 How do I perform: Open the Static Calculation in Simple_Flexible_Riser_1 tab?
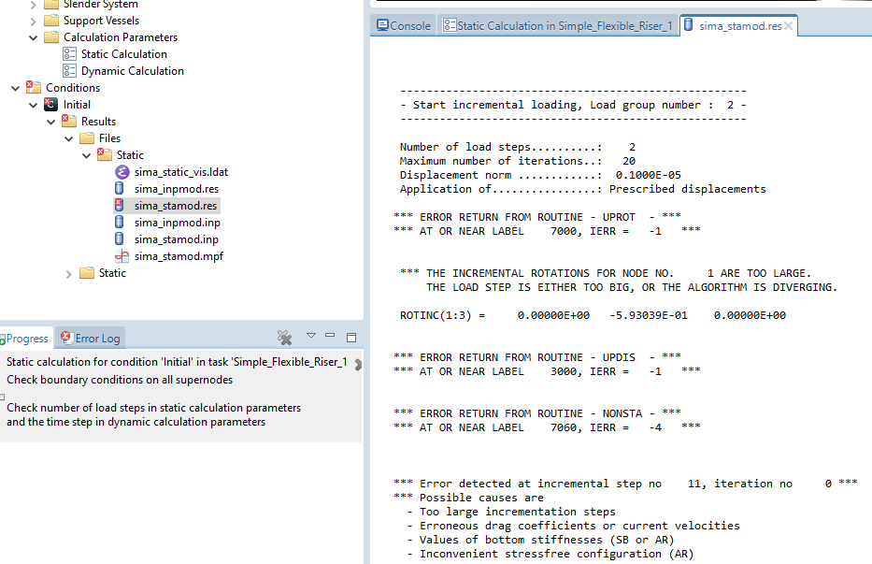(x=557, y=26)
